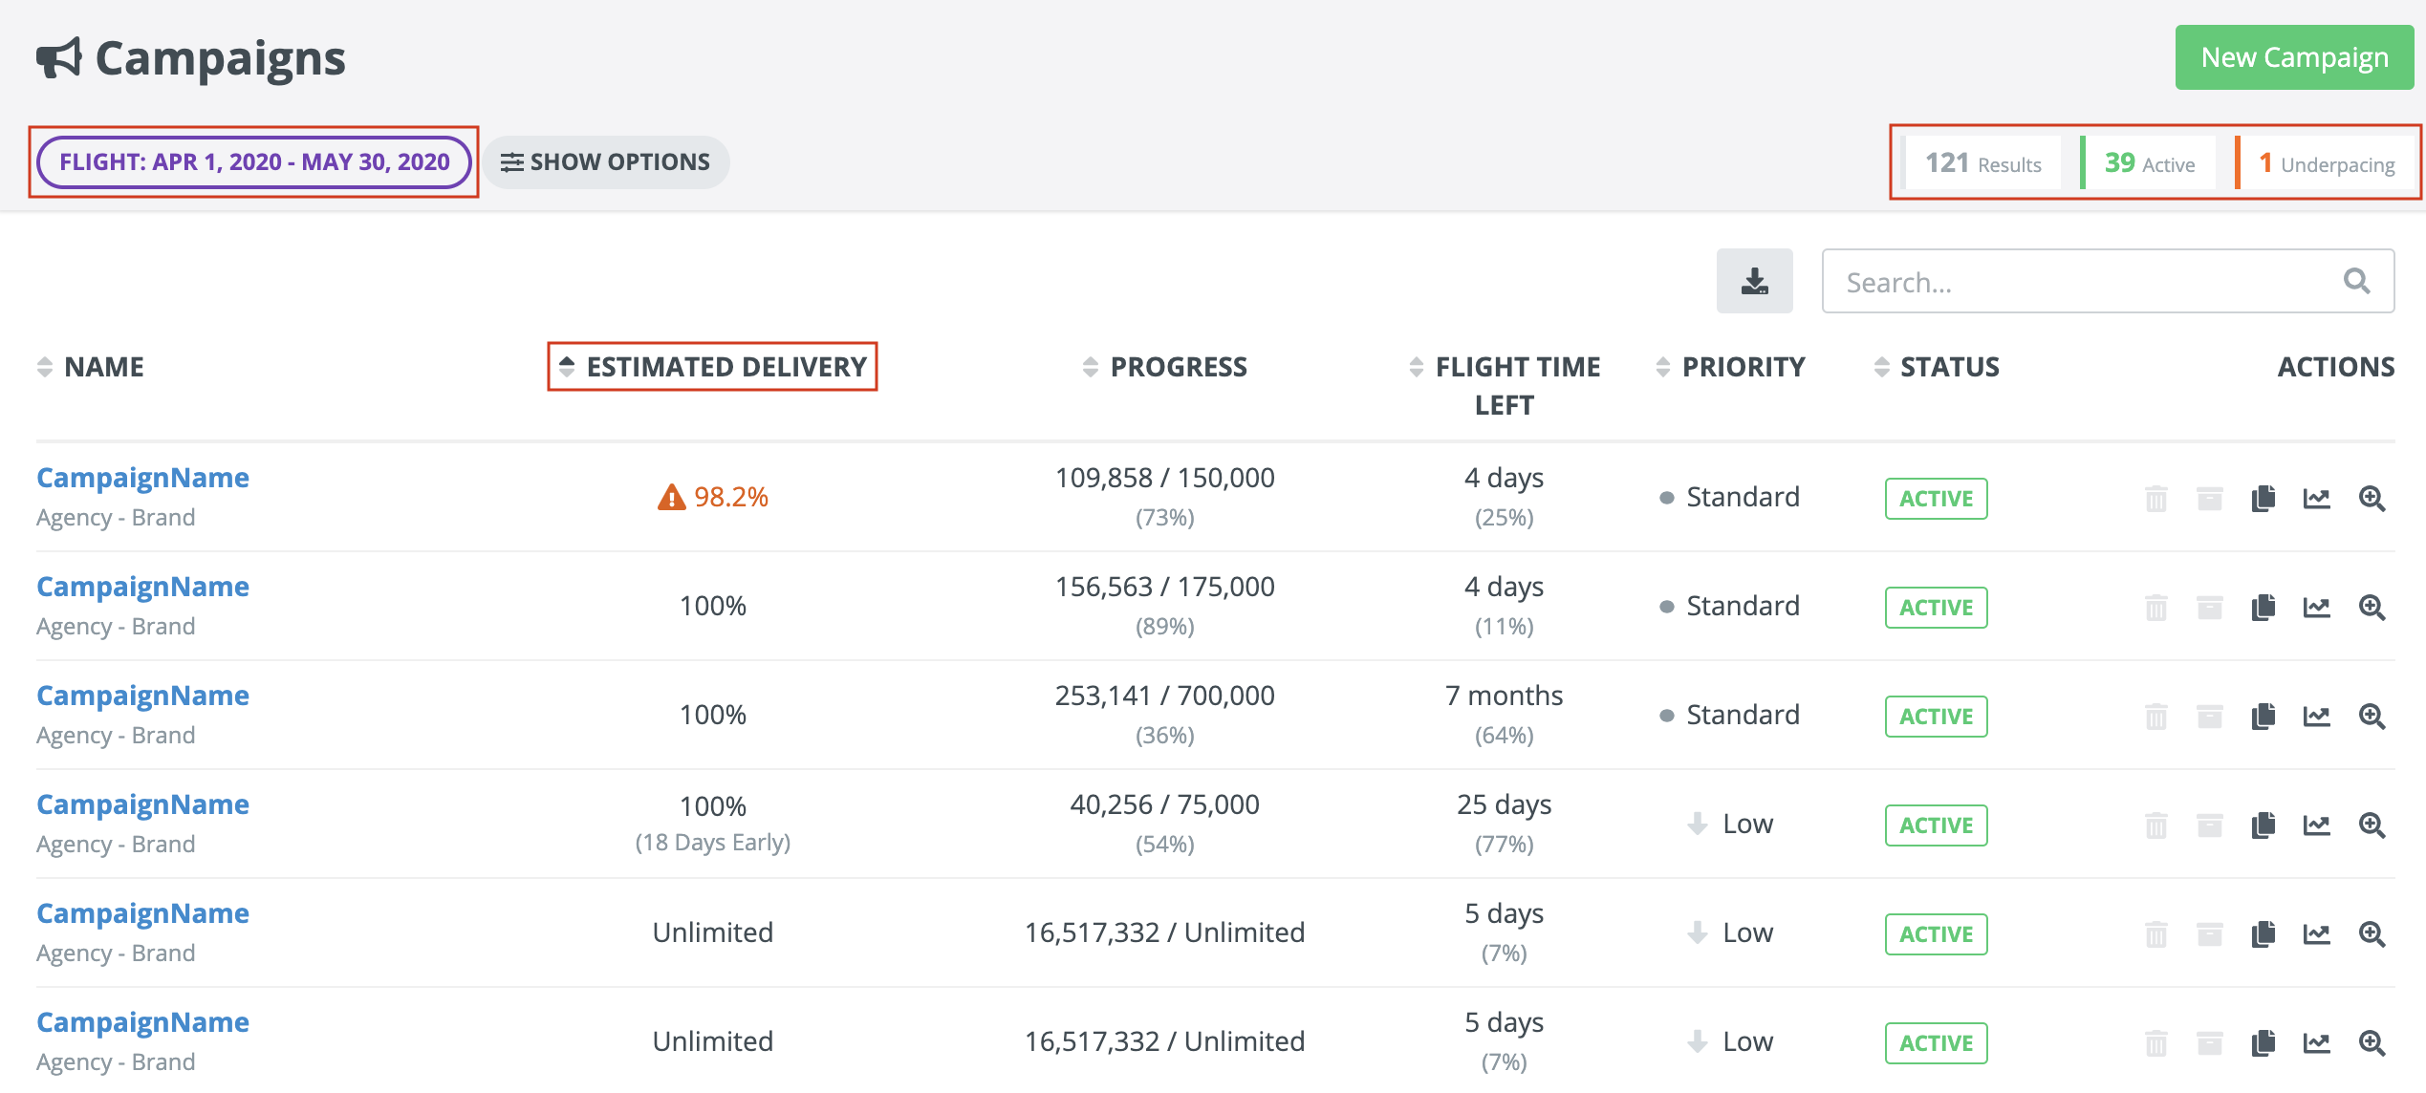2426x1093 pixels.
Task: Click the New Campaign button
Action: 2293,57
